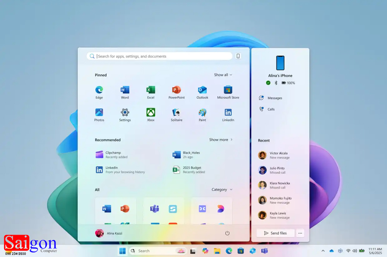The width and height of the screenshot is (387, 257).
Task: Launch PowerPoint from pinned apps
Action: (x=176, y=90)
